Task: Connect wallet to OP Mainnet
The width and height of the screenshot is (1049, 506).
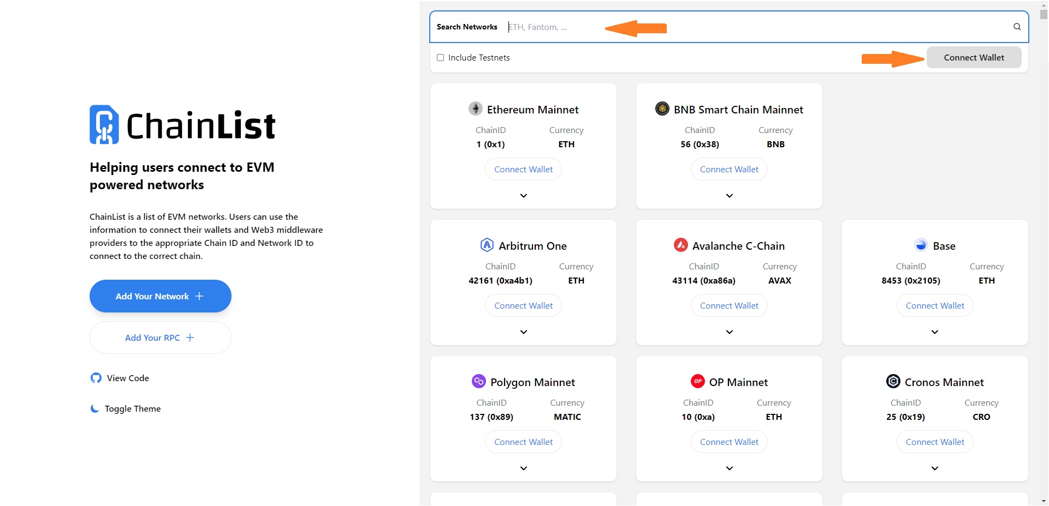Action: pyautogui.click(x=729, y=442)
